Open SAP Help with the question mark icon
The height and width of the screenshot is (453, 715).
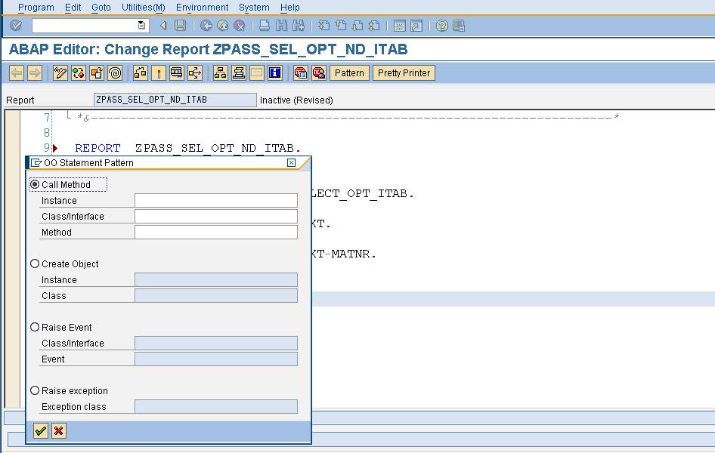click(x=441, y=25)
